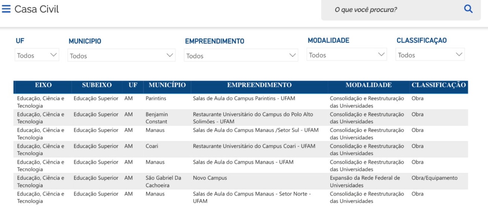The image size is (488, 213).
Task: Click the MODALIDADE table column header
Action: pyautogui.click(x=369, y=85)
